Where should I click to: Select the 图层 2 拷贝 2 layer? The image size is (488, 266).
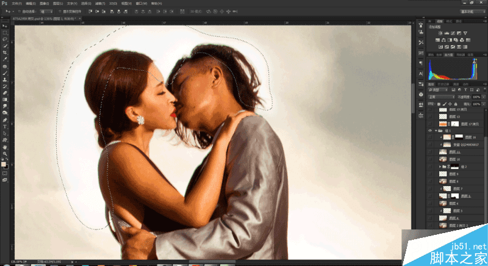457,226
